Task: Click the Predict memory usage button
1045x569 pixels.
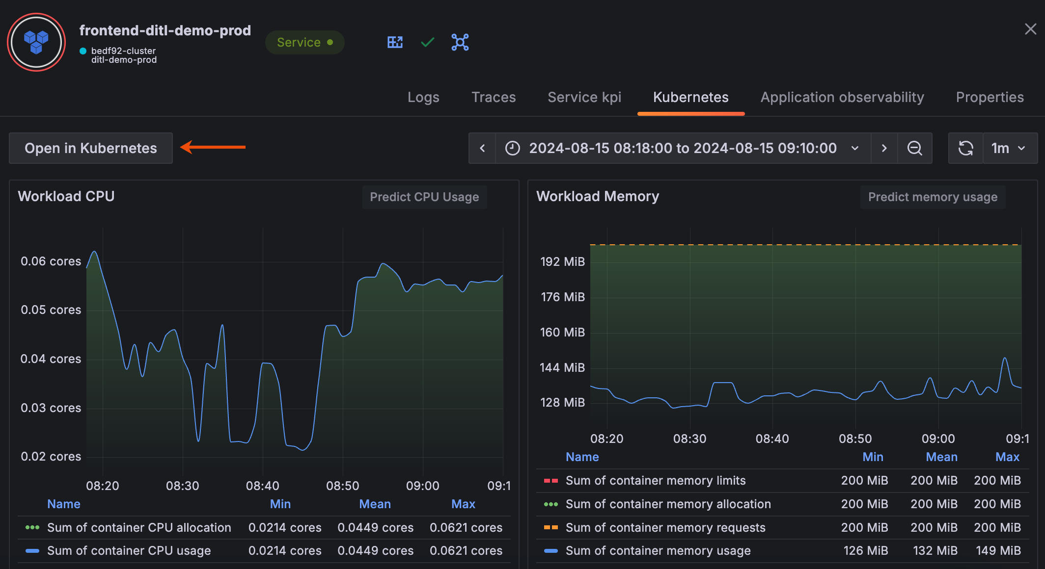Action: 933,197
